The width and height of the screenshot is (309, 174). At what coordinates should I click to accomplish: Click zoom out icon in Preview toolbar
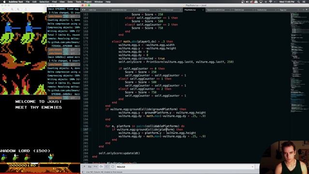[12, 9]
